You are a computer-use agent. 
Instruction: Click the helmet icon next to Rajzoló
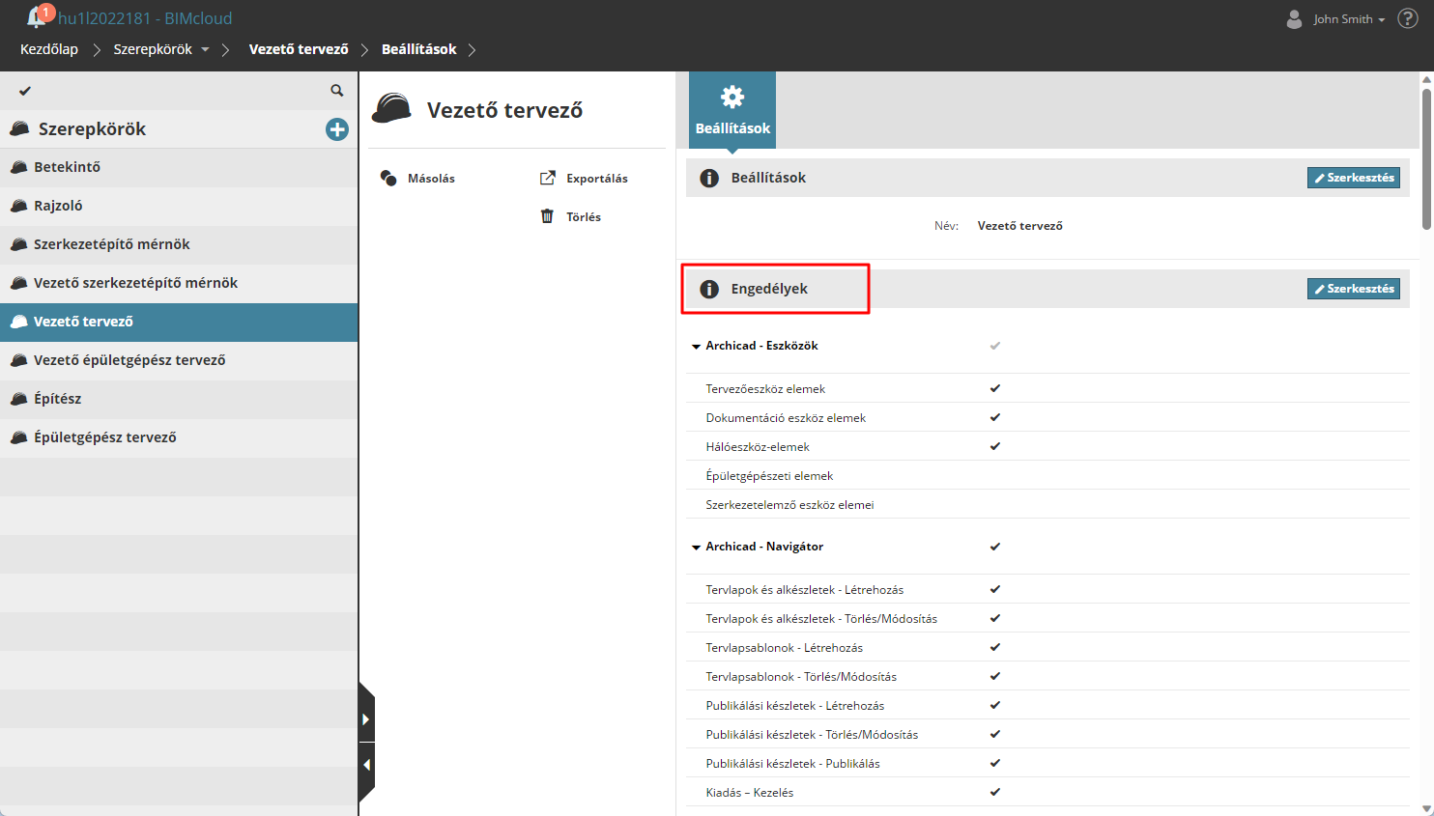click(18, 206)
